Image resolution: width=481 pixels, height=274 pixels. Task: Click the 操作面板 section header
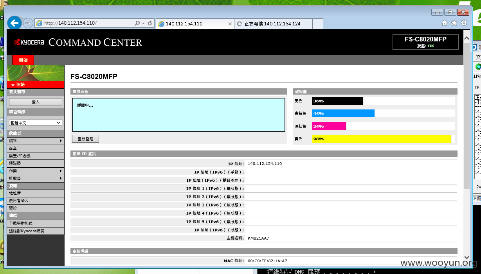tap(178, 91)
